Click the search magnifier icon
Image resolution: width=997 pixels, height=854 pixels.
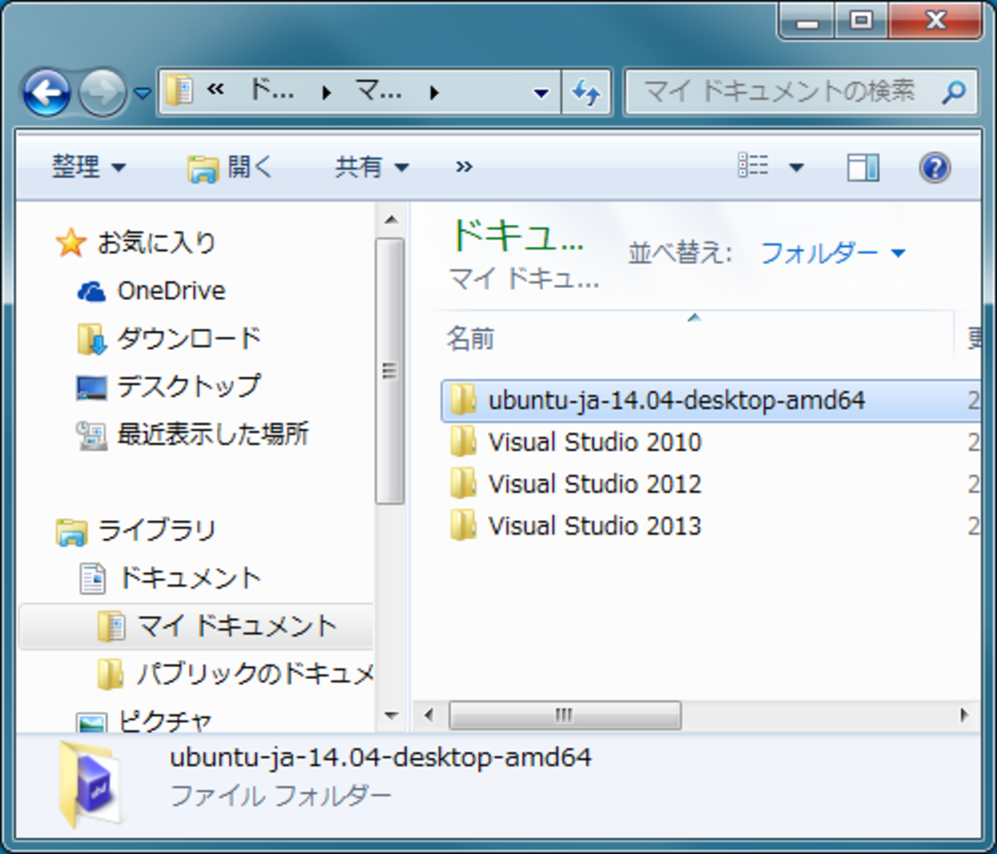(x=953, y=93)
